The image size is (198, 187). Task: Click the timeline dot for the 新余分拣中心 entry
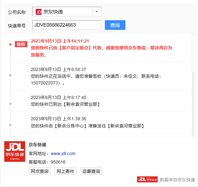pyautogui.click(x=10, y=125)
